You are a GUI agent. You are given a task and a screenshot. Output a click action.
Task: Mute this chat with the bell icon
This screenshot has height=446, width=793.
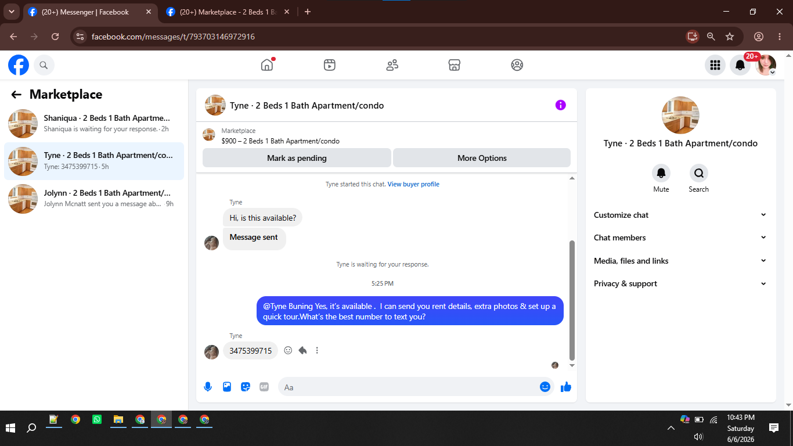tap(661, 173)
